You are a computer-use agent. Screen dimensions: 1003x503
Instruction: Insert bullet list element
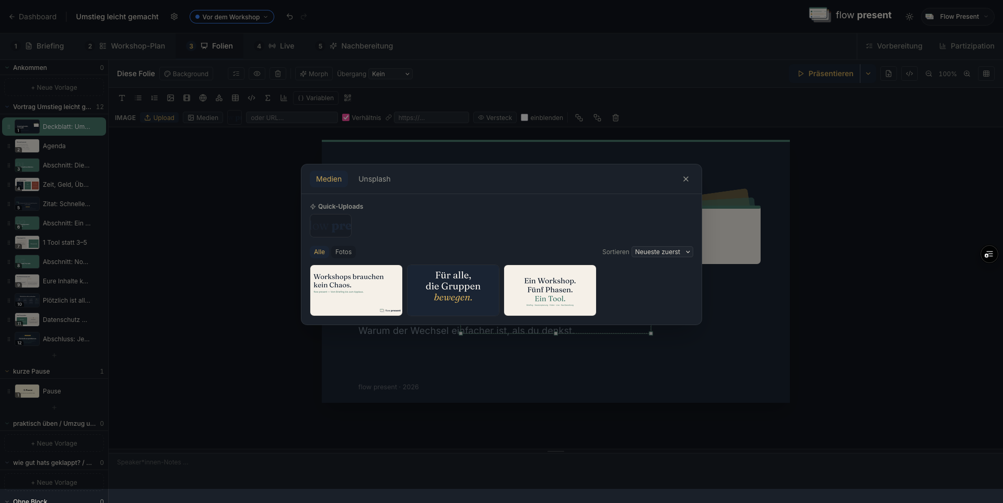[x=138, y=98]
